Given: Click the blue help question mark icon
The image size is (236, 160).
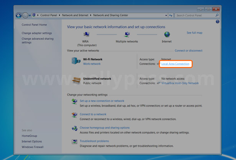Looking at the screenshot, I should point(217,22).
